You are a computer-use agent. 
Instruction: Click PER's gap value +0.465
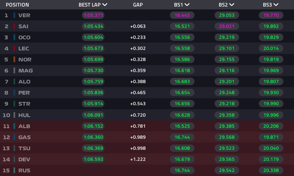tap(138, 93)
